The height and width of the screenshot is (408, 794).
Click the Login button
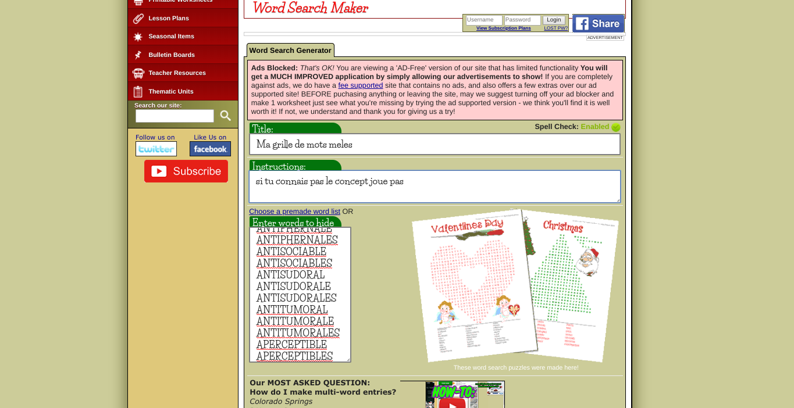click(554, 20)
